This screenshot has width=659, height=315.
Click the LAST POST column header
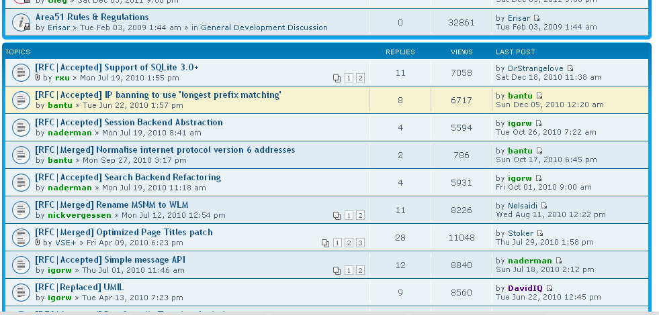point(515,52)
